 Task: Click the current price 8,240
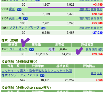tap(70, 23)
